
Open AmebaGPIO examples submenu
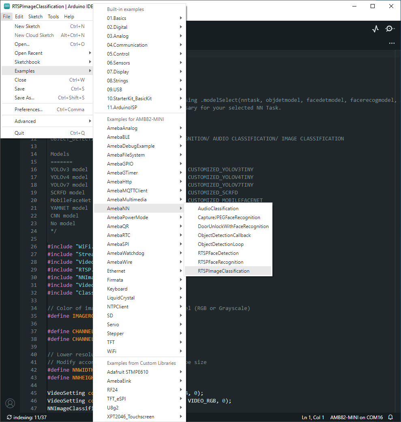pos(139,164)
